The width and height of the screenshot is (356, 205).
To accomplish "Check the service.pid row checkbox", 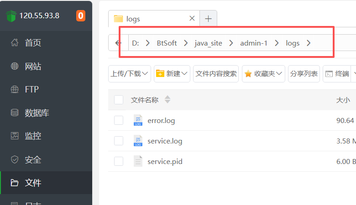I will click(119, 161).
